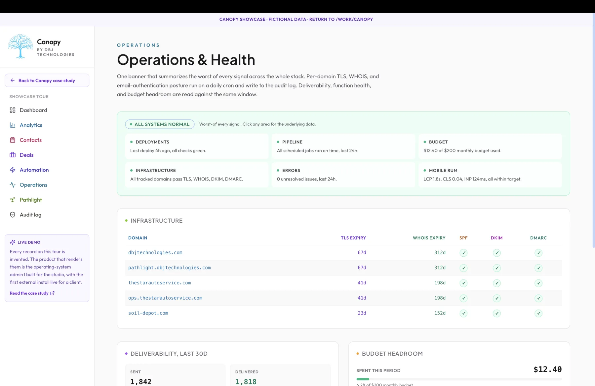Click Back to Canopy case study button

47,80
